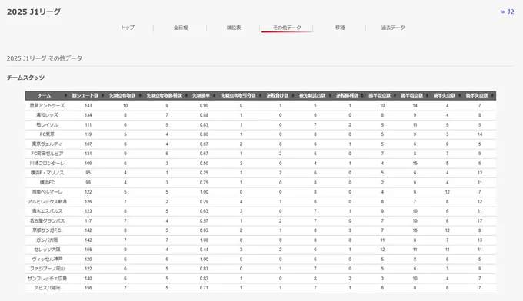This screenshot has width=523, height=301.
Task: Sort by 先制点奪取勝利数 via sort arrows
Action: coord(186,95)
